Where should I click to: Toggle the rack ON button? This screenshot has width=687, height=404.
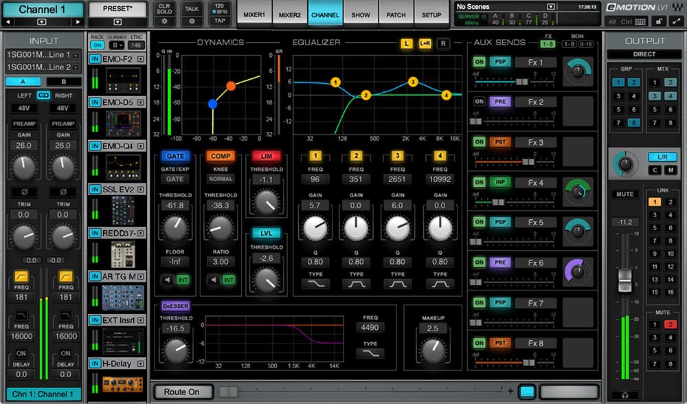coord(98,45)
